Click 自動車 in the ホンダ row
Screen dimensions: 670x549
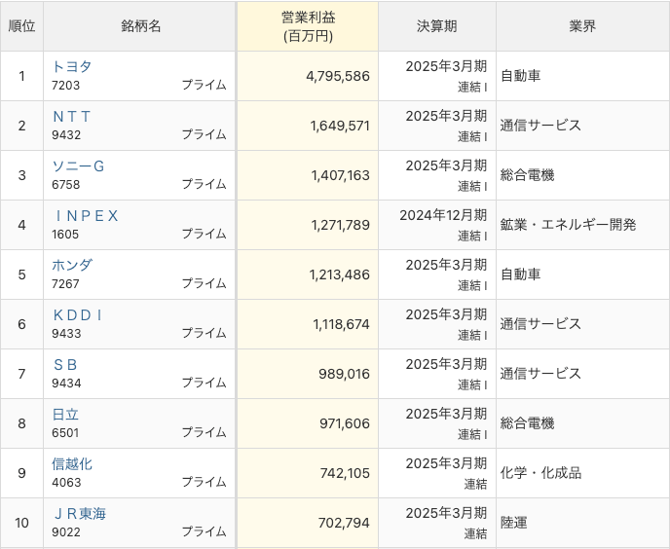pyautogui.click(x=520, y=274)
